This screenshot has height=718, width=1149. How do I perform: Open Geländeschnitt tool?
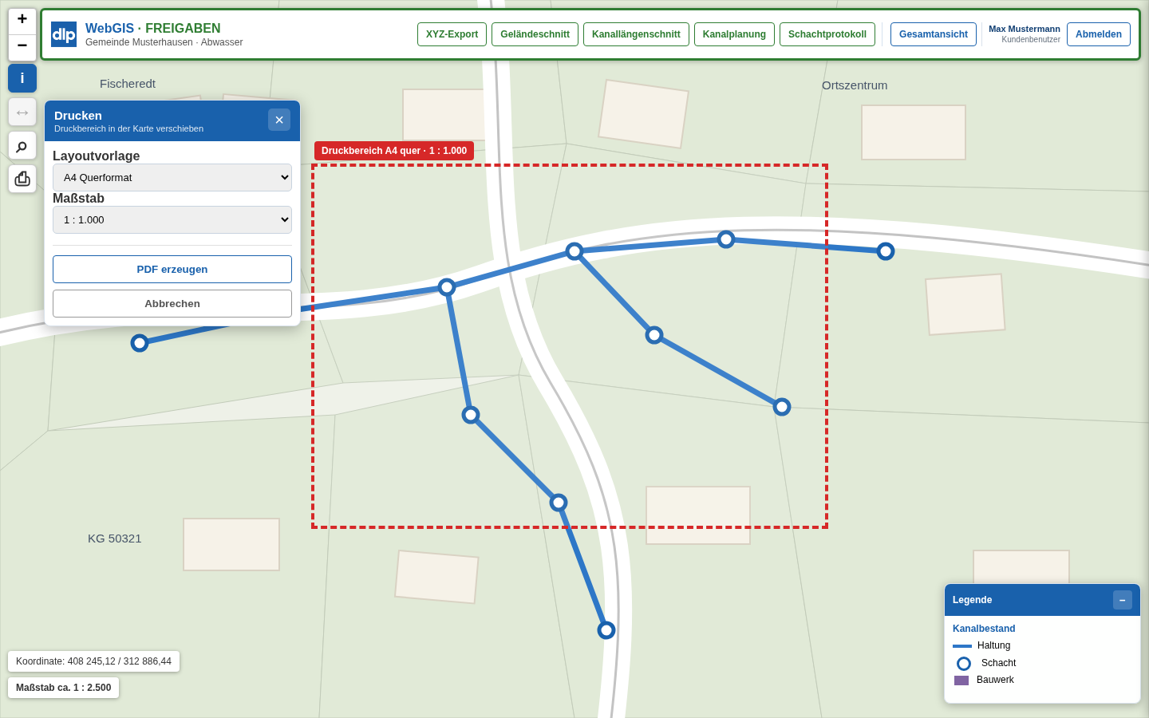click(x=535, y=34)
